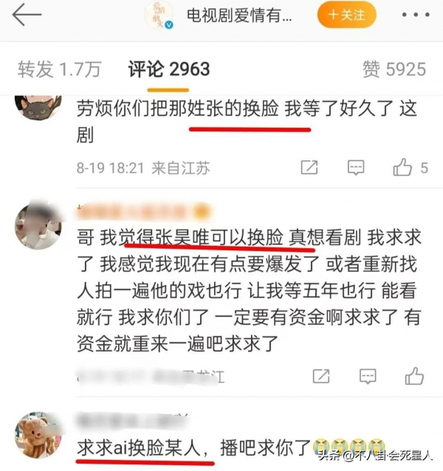Image resolution: width=443 pixels, height=471 pixels.
Task: Reply to the first comment via bubble icon
Action: tap(356, 168)
